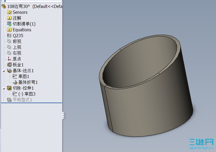Click the 切割清单 cut list icon
Viewport: 216px width, 152px height.
click(9, 24)
